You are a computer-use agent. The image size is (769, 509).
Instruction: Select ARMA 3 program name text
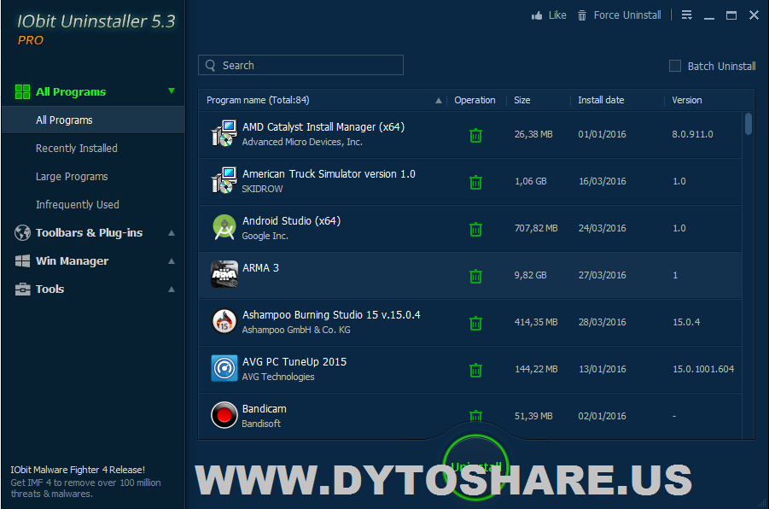(260, 268)
